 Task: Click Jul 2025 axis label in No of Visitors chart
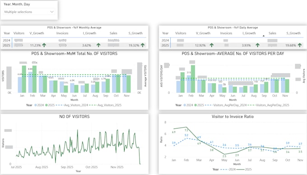16,167
